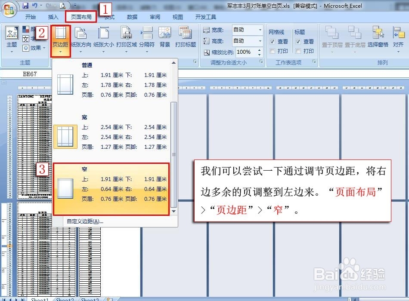Open 打印区域 print area menu
Image resolution: width=409 pixels, height=301 pixels.
pos(127,40)
